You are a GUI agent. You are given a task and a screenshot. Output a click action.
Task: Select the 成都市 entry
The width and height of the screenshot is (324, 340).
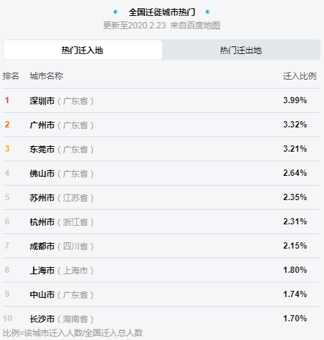161,246
